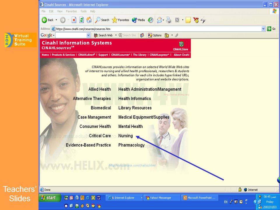Click the Go button

[x=271, y=29]
